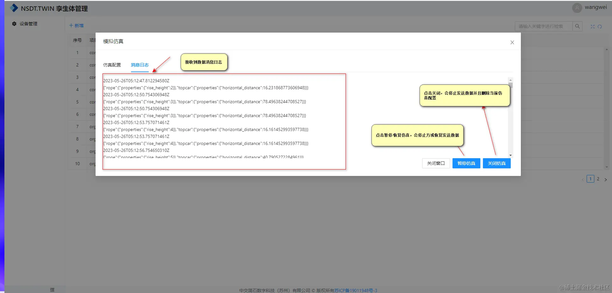Open the 苏ICP备19011948号-3 footer link

[355, 290]
